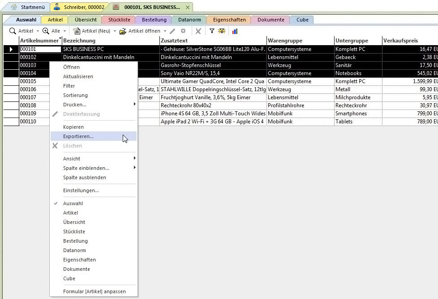This screenshot has height=299, width=438.
Task: Click the yellow clear-filter funnel icon
Action: click(x=222, y=31)
